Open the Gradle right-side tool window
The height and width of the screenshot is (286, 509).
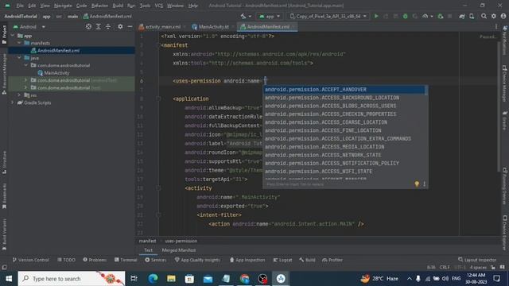tap(504, 120)
